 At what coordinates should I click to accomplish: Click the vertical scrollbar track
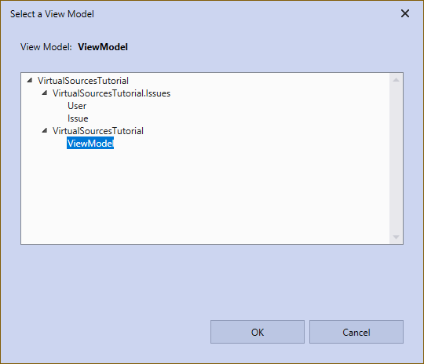396,158
